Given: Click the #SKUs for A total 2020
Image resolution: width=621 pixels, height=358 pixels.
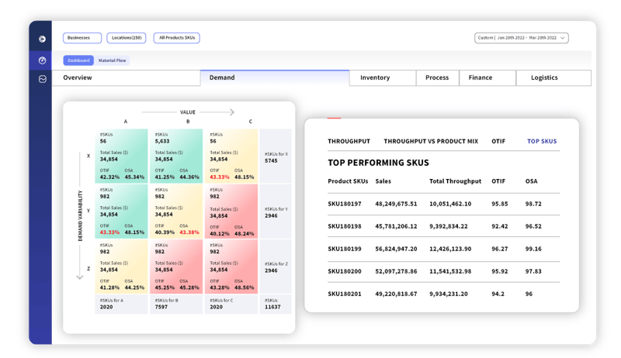Looking at the screenshot, I should point(121,305).
